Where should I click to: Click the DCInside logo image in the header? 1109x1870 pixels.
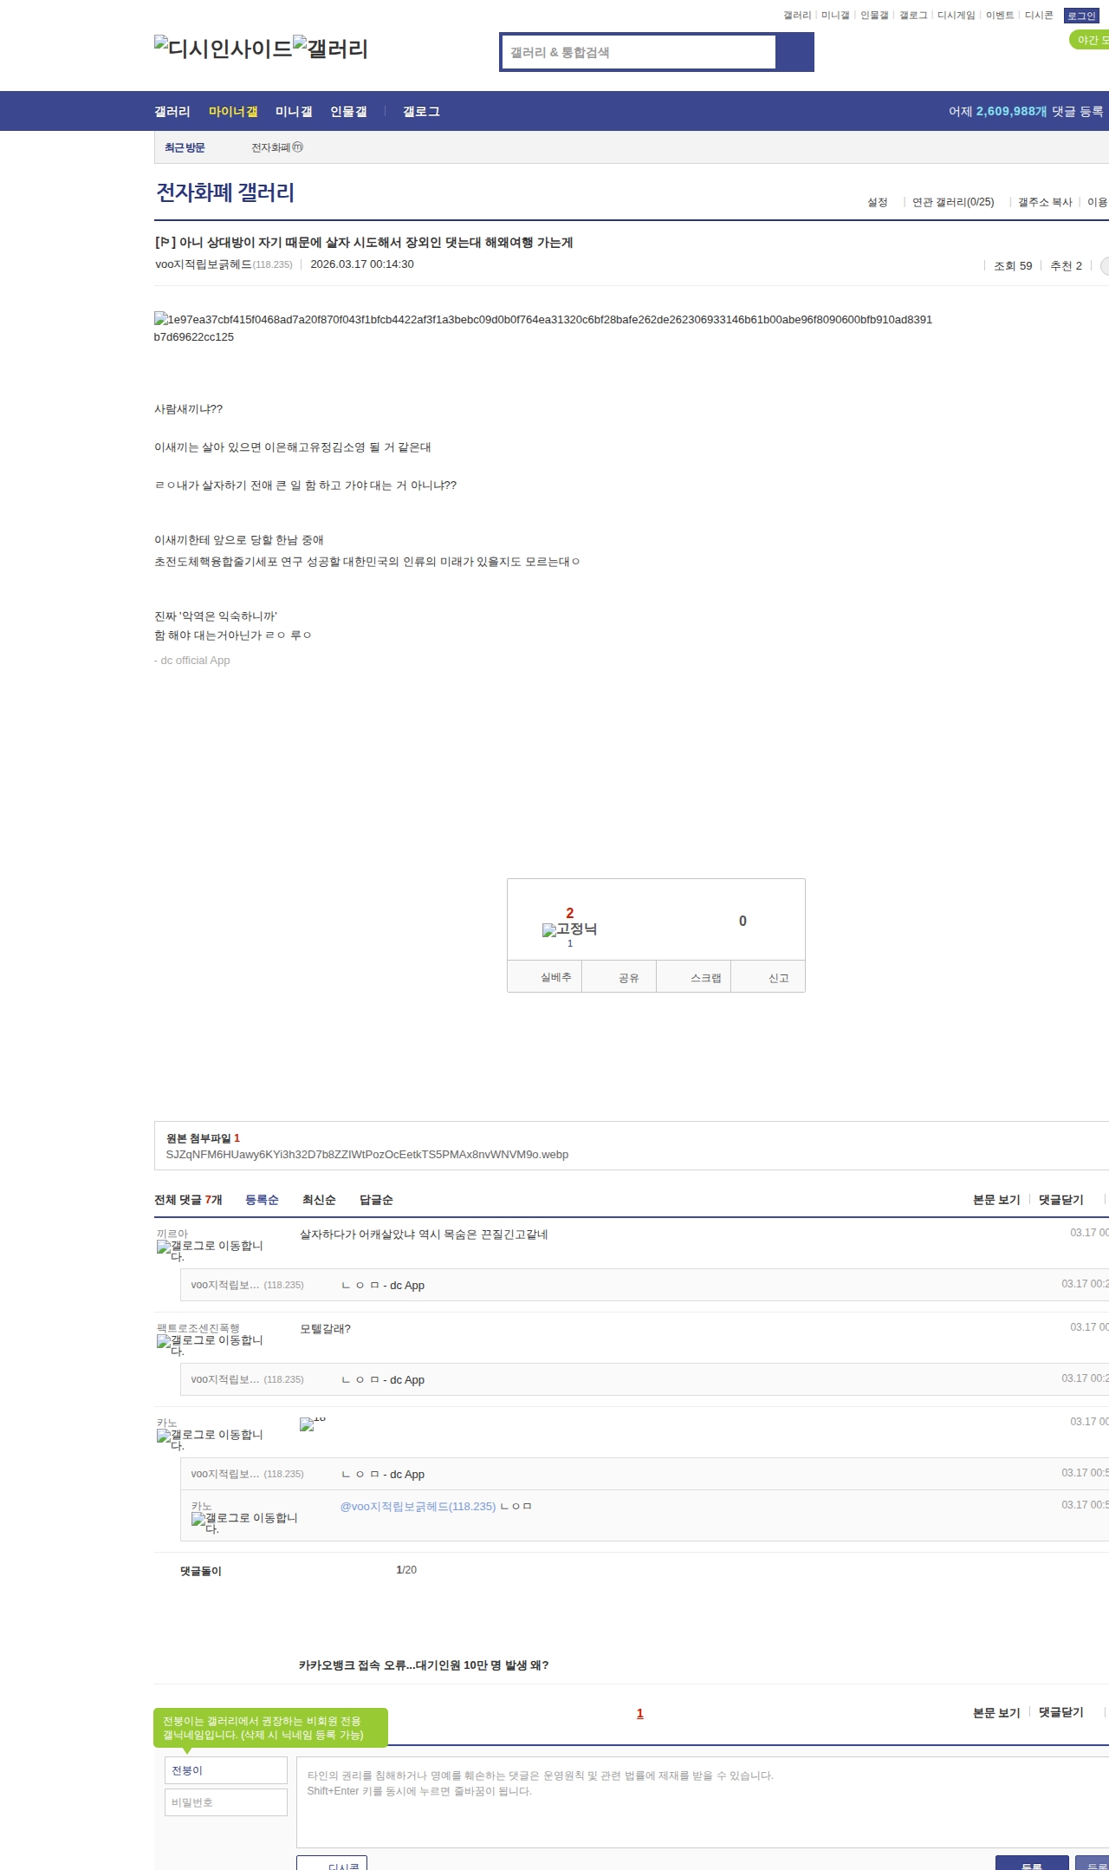pyautogui.click(x=224, y=48)
